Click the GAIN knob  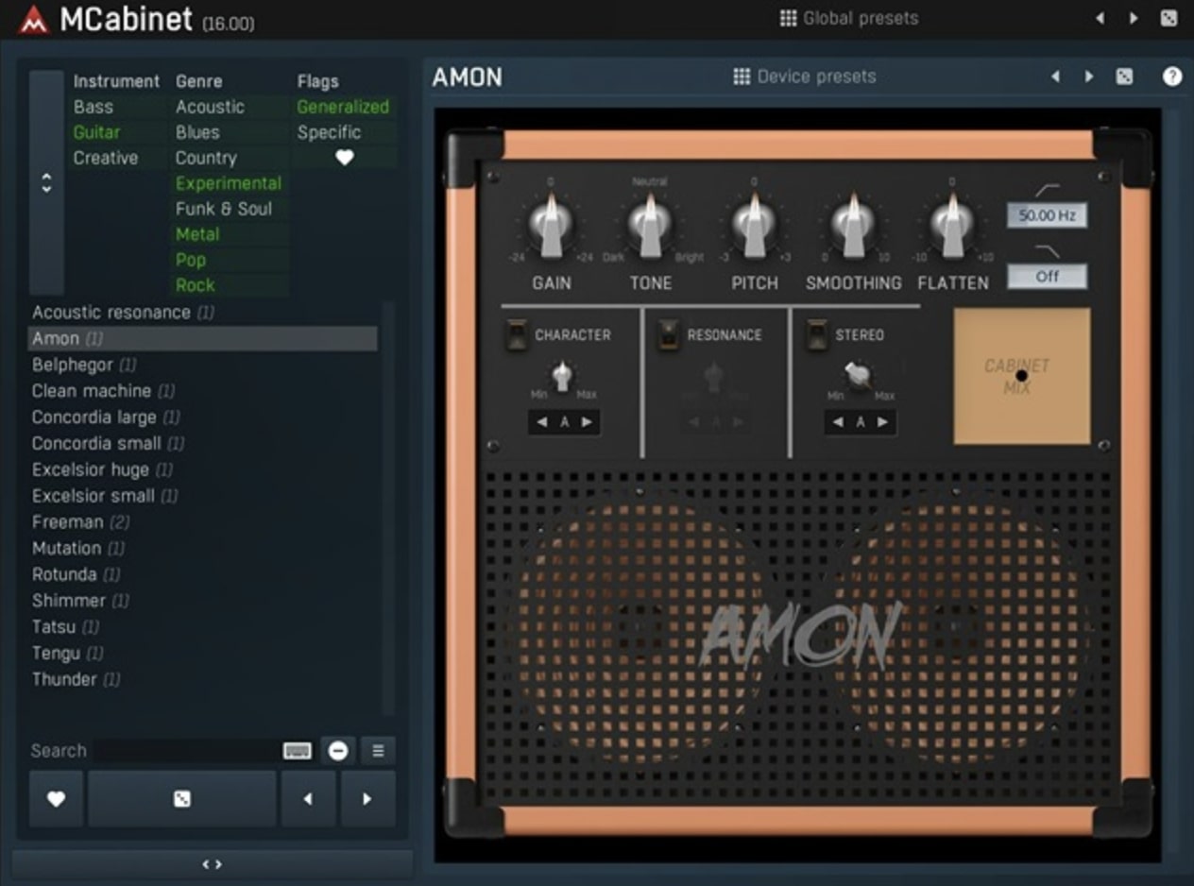tap(551, 226)
